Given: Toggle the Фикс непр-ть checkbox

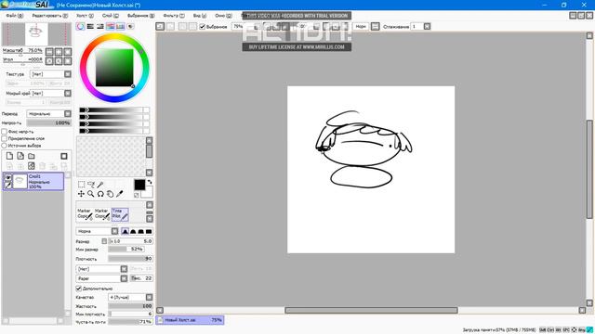Looking at the screenshot, I should (x=4, y=132).
